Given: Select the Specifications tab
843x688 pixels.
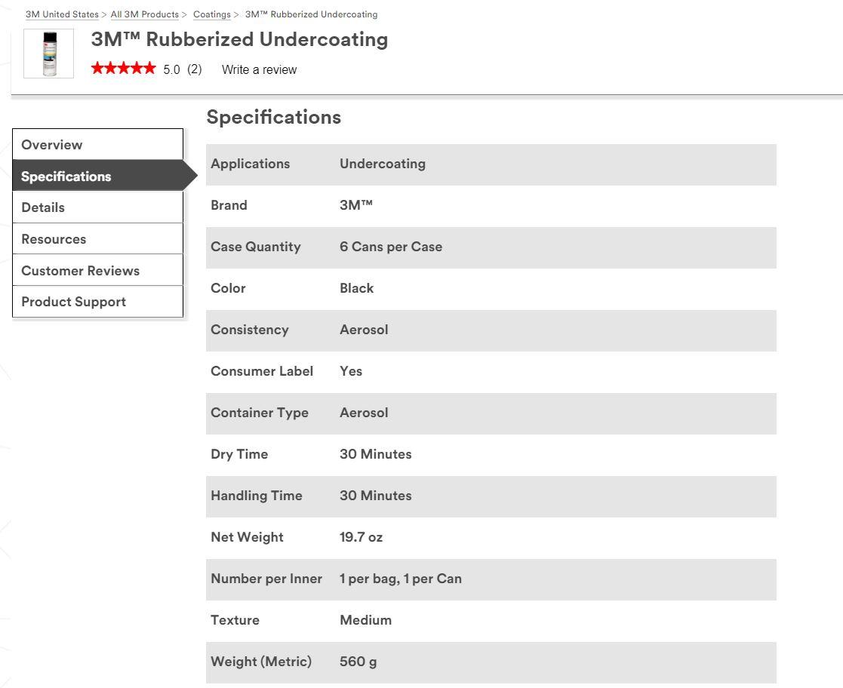Looking at the screenshot, I should tap(98, 176).
